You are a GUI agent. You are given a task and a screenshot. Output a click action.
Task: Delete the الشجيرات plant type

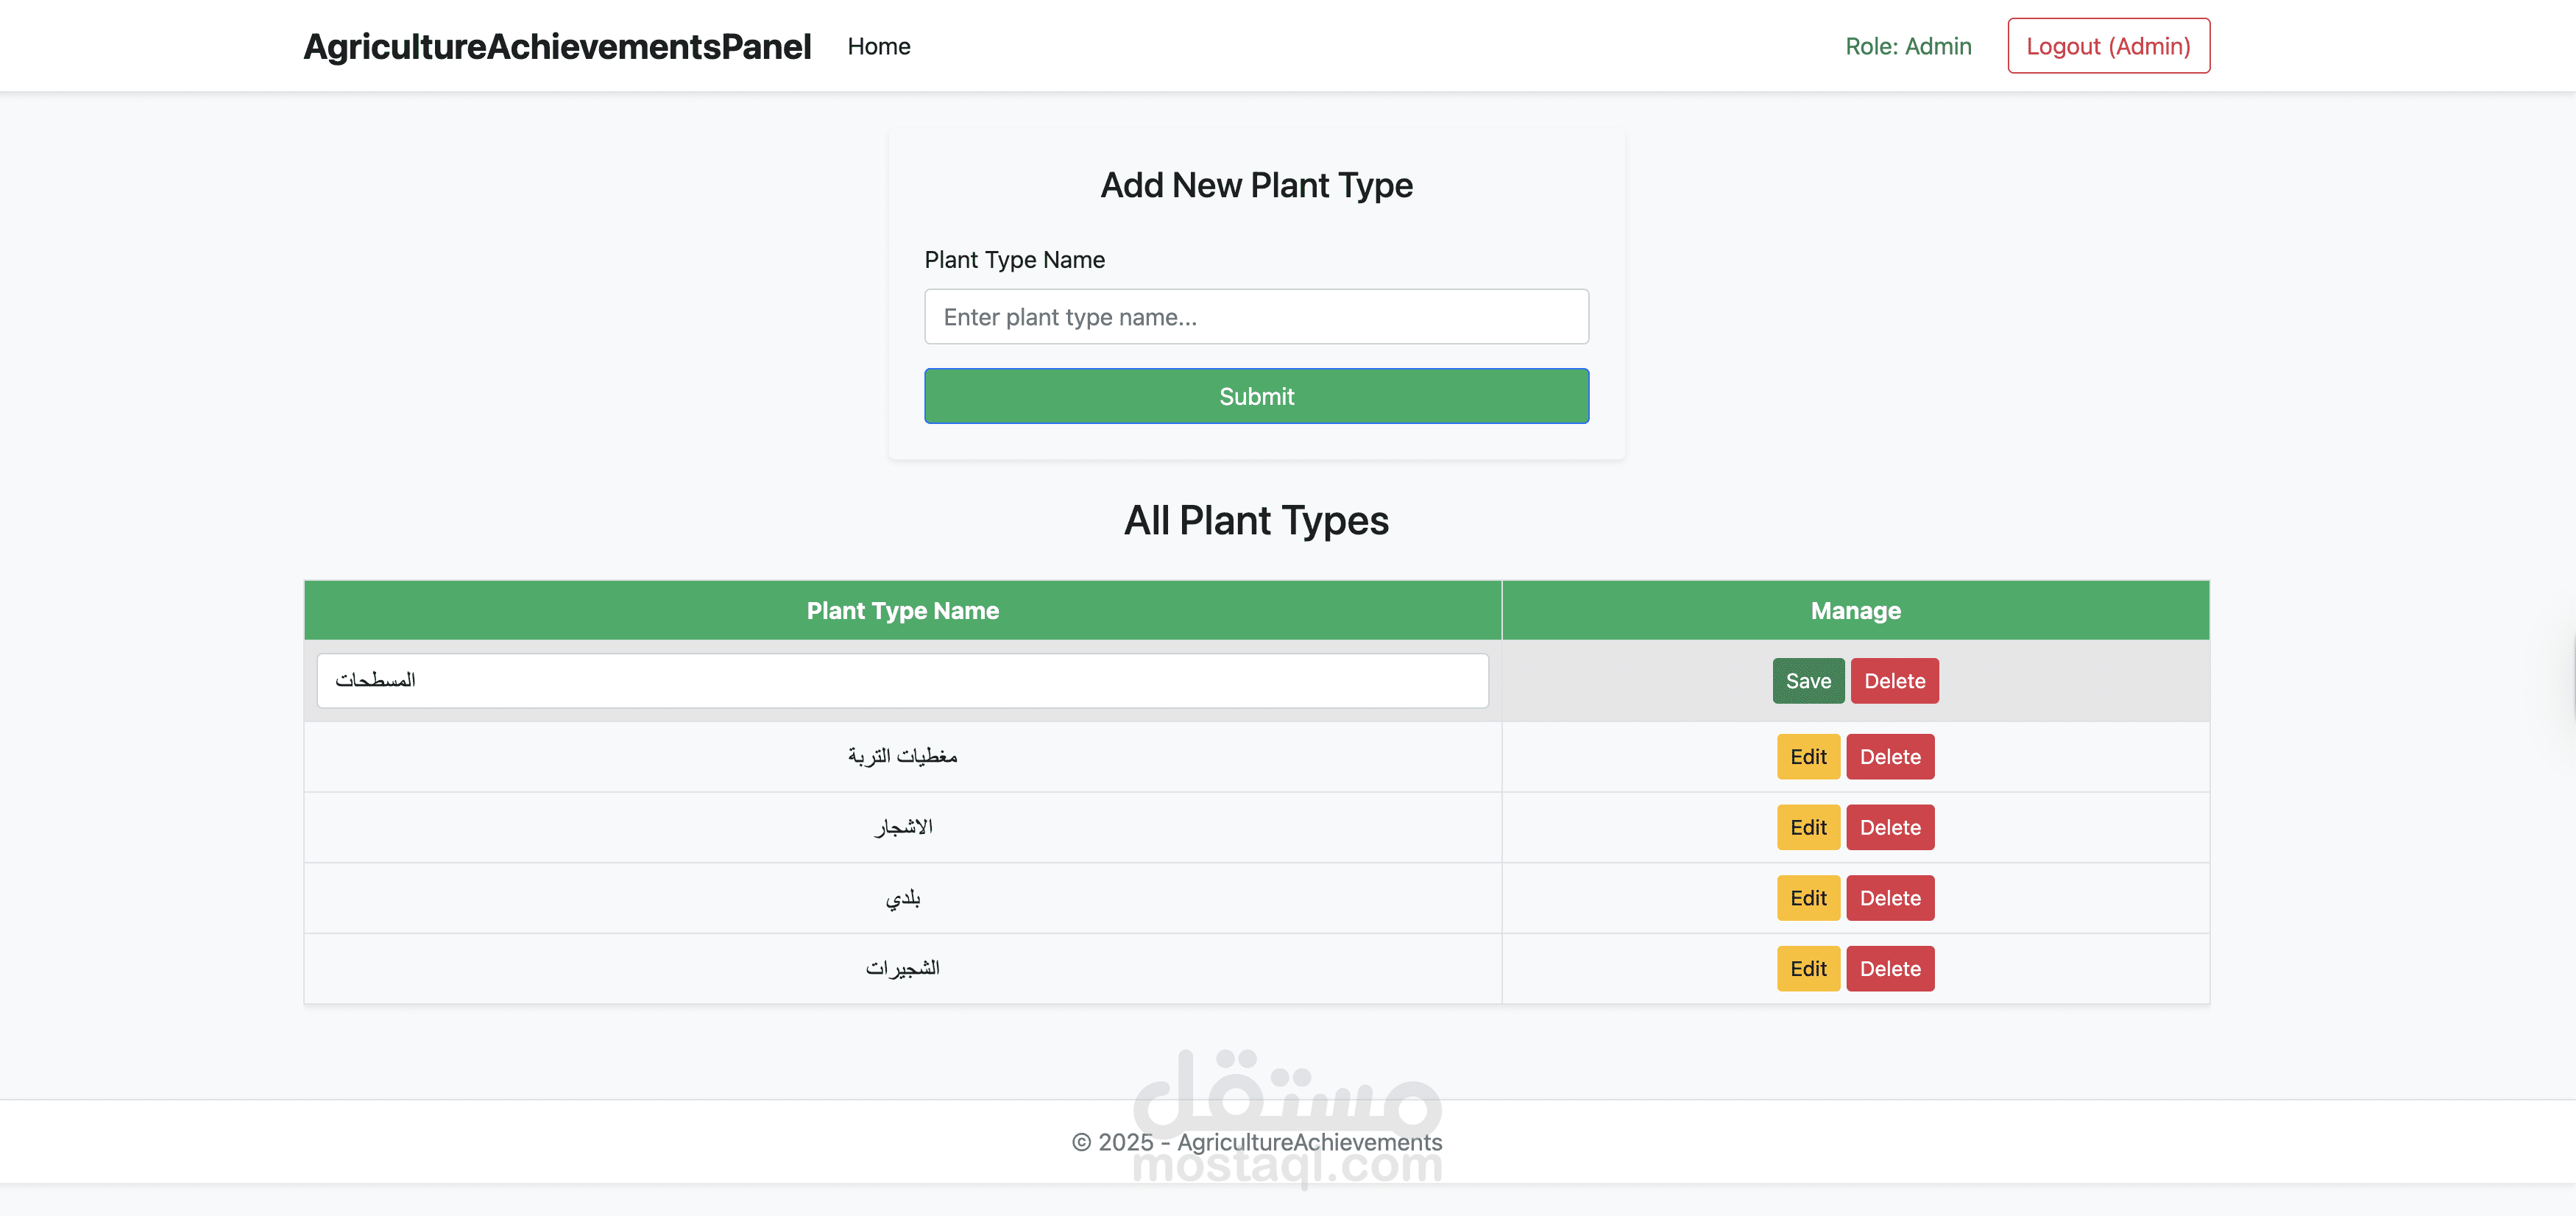(x=1890, y=969)
